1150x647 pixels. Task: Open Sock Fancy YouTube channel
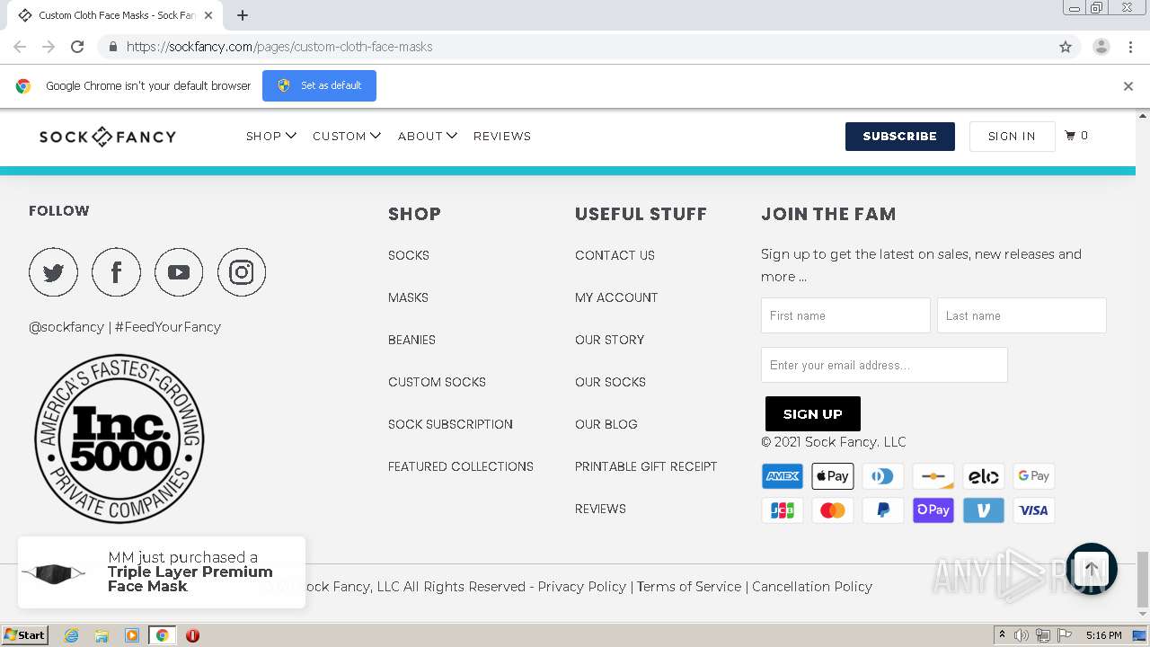click(179, 272)
